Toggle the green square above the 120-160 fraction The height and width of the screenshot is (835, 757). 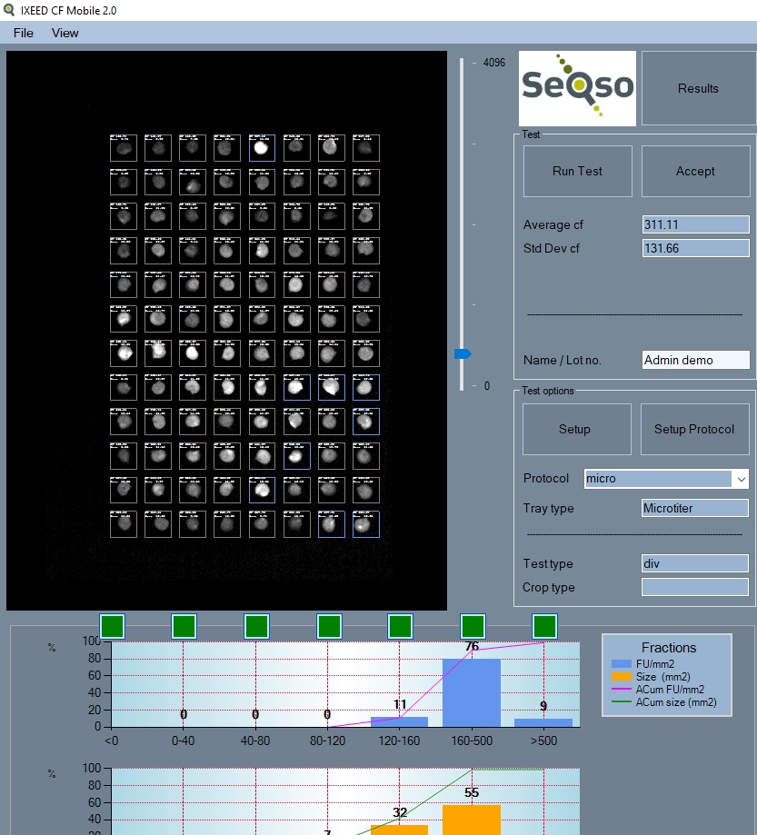tap(401, 625)
